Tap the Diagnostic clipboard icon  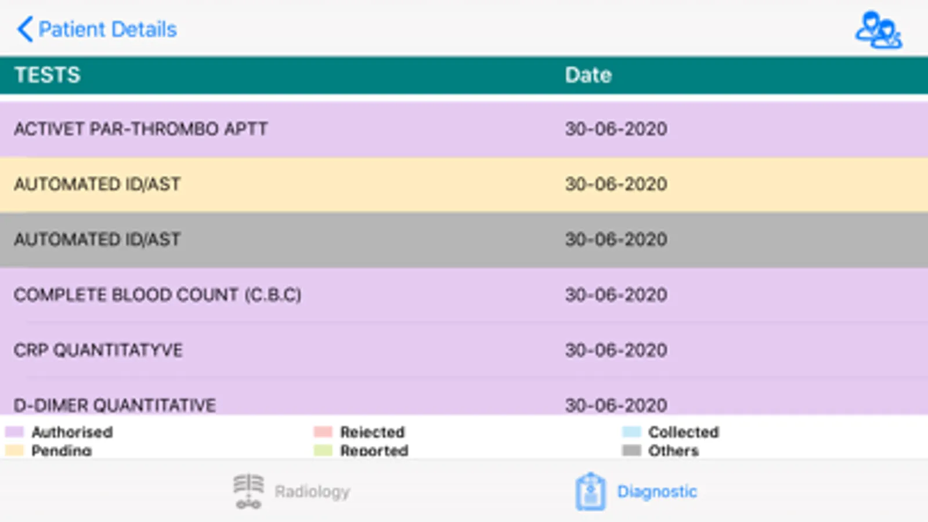click(x=590, y=492)
